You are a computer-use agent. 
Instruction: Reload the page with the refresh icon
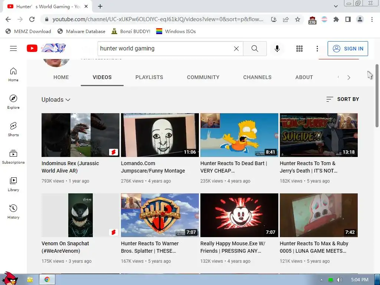[x=32, y=19]
